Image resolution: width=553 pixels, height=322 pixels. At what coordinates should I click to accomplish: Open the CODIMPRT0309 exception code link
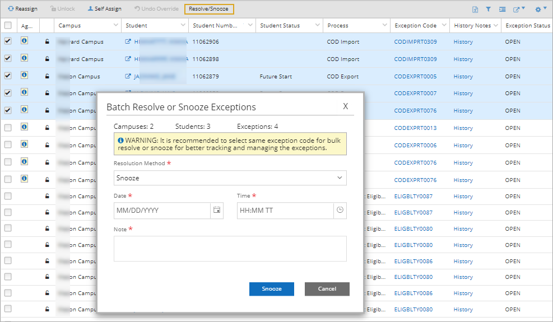tap(415, 42)
